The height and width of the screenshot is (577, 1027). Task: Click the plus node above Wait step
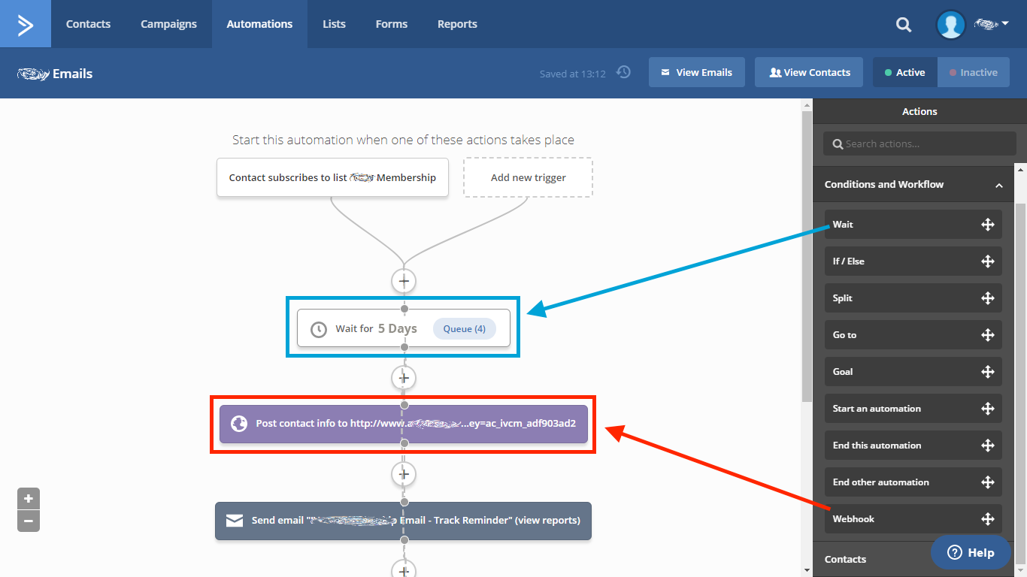pyautogui.click(x=404, y=281)
